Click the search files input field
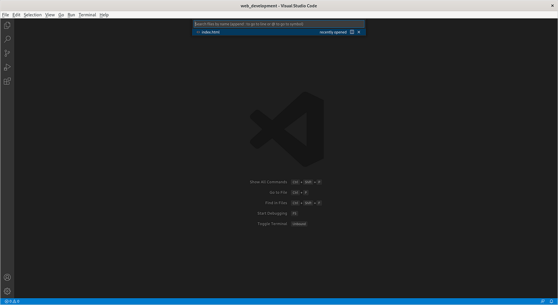 pyautogui.click(x=279, y=24)
